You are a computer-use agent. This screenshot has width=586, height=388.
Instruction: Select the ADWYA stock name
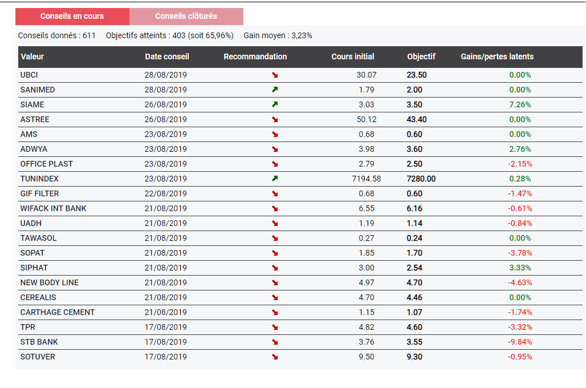(34, 149)
